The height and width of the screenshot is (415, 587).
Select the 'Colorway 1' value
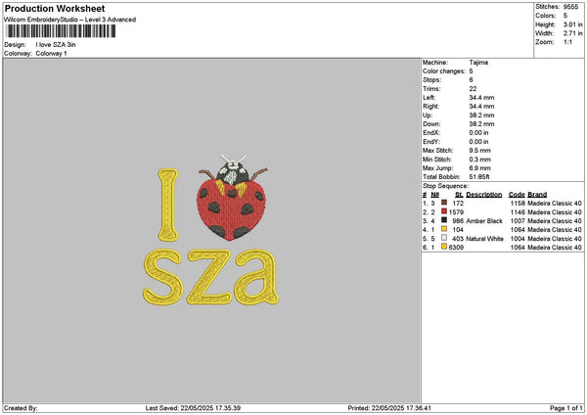tap(51, 54)
